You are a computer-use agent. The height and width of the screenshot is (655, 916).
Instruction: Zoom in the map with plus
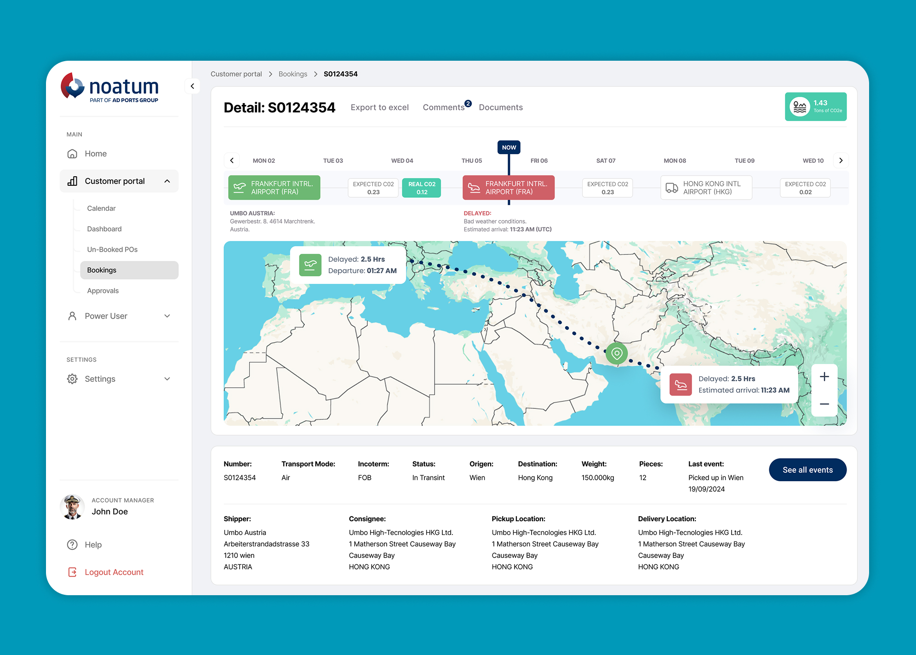824,377
